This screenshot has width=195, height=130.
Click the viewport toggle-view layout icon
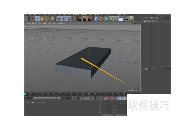tap(139, 23)
